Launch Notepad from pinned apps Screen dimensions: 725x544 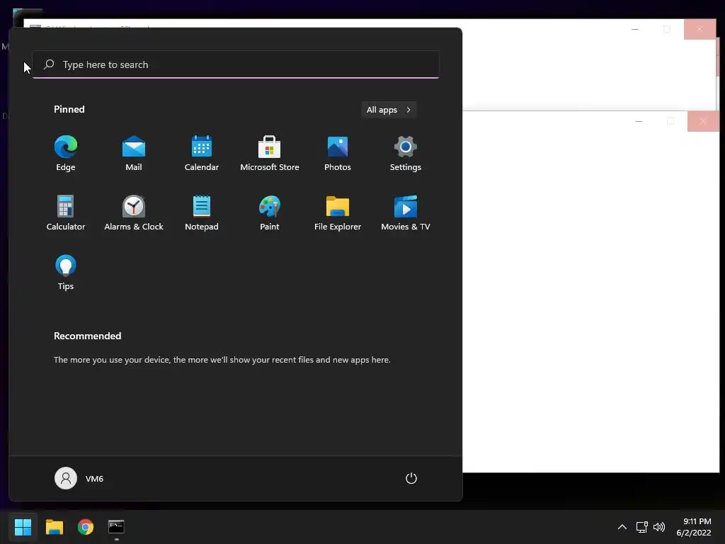click(x=202, y=212)
